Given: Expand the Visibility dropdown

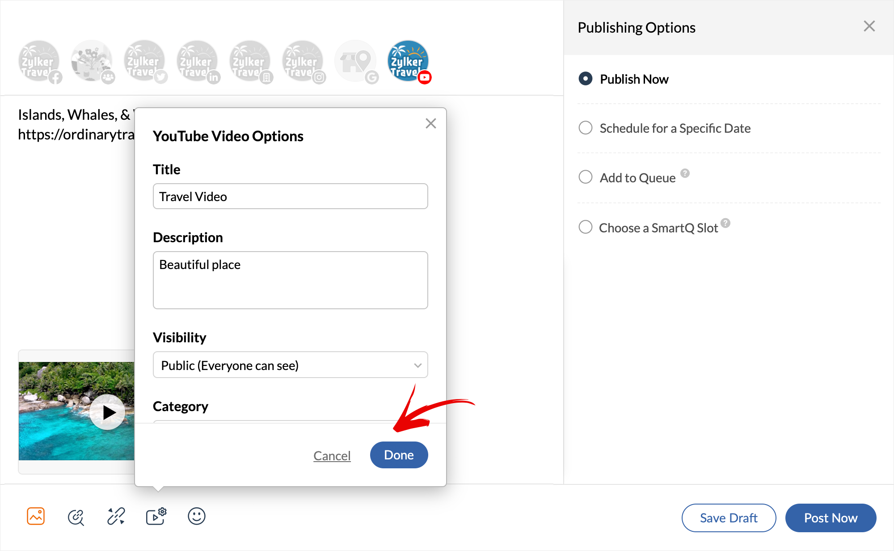Looking at the screenshot, I should 290,365.
